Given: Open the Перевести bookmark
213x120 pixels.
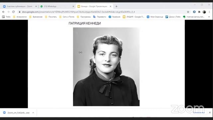Looking at the screenshot, I should [x=100, y=17].
